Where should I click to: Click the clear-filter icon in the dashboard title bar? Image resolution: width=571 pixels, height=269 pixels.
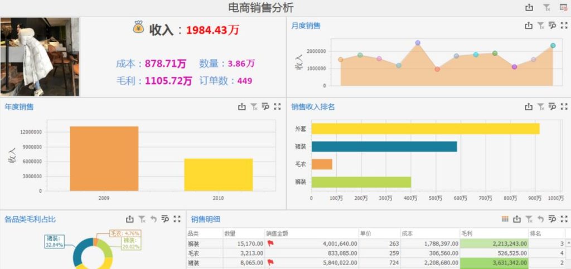click(x=546, y=7)
